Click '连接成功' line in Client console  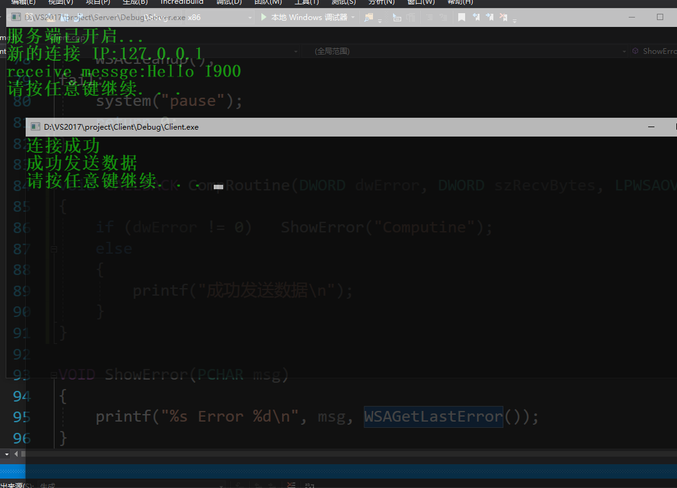click(63, 146)
